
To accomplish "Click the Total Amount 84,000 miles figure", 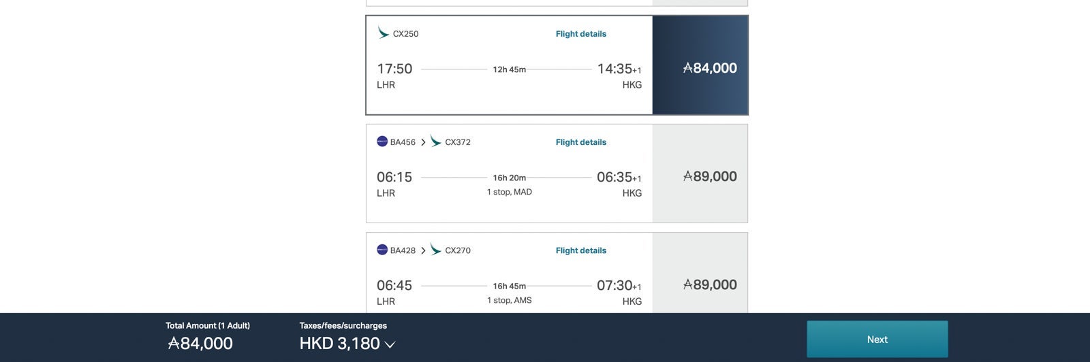I will point(200,343).
